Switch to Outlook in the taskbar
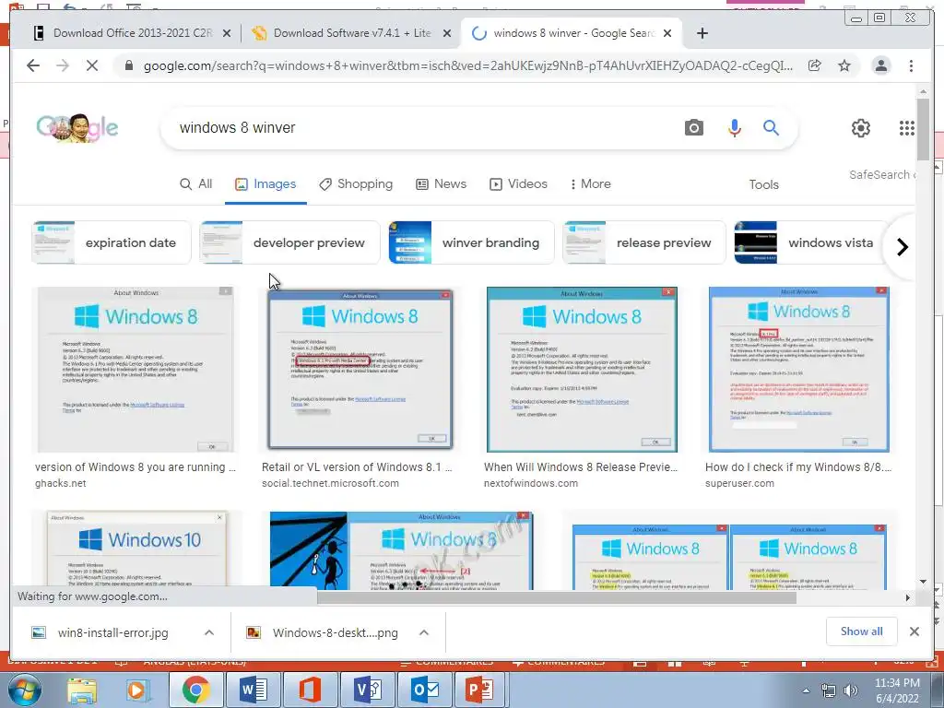The width and height of the screenshot is (944, 708). [424, 690]
